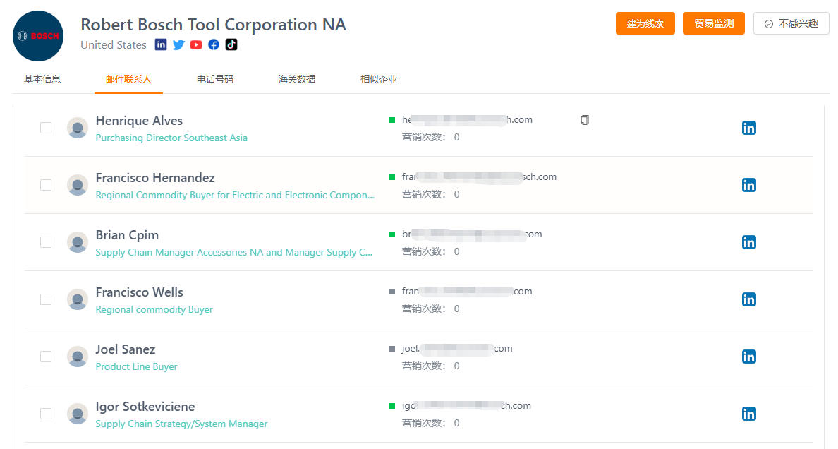Viewport: 838px width, 449px height.
Task: Open Francisco Hernandez's LinkedIn profile
Action: tap(748, 185)
